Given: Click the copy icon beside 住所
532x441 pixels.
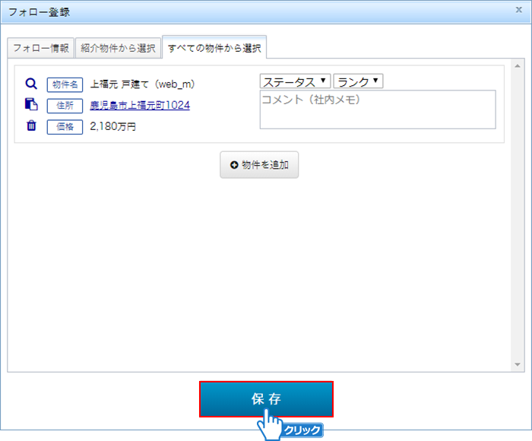Looking at the screenshot, I should click(x=31, y=105).
